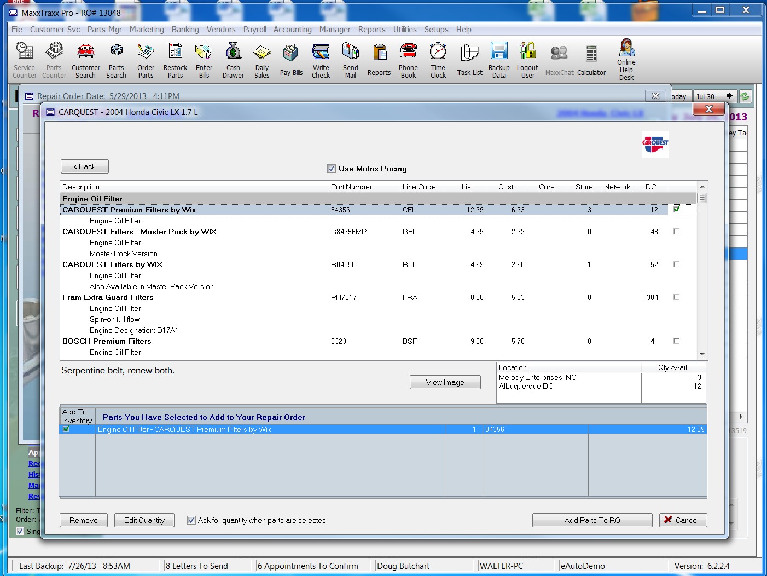Click the Back button
Viewport: 767px width, 576px height.
85,166
